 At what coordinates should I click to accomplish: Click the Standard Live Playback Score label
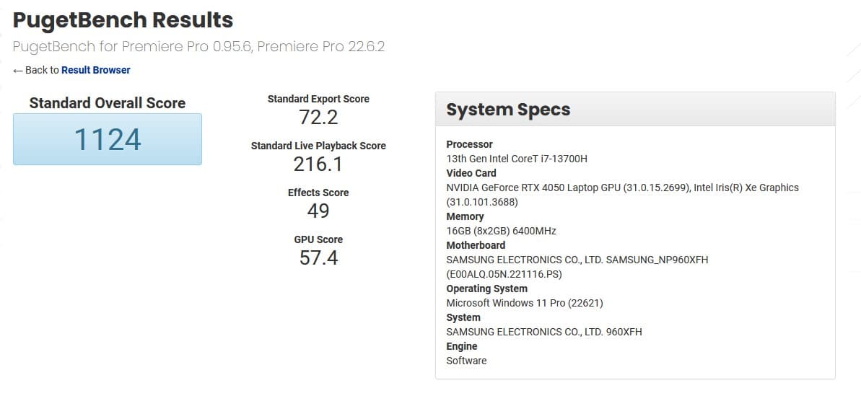point(318,146)
